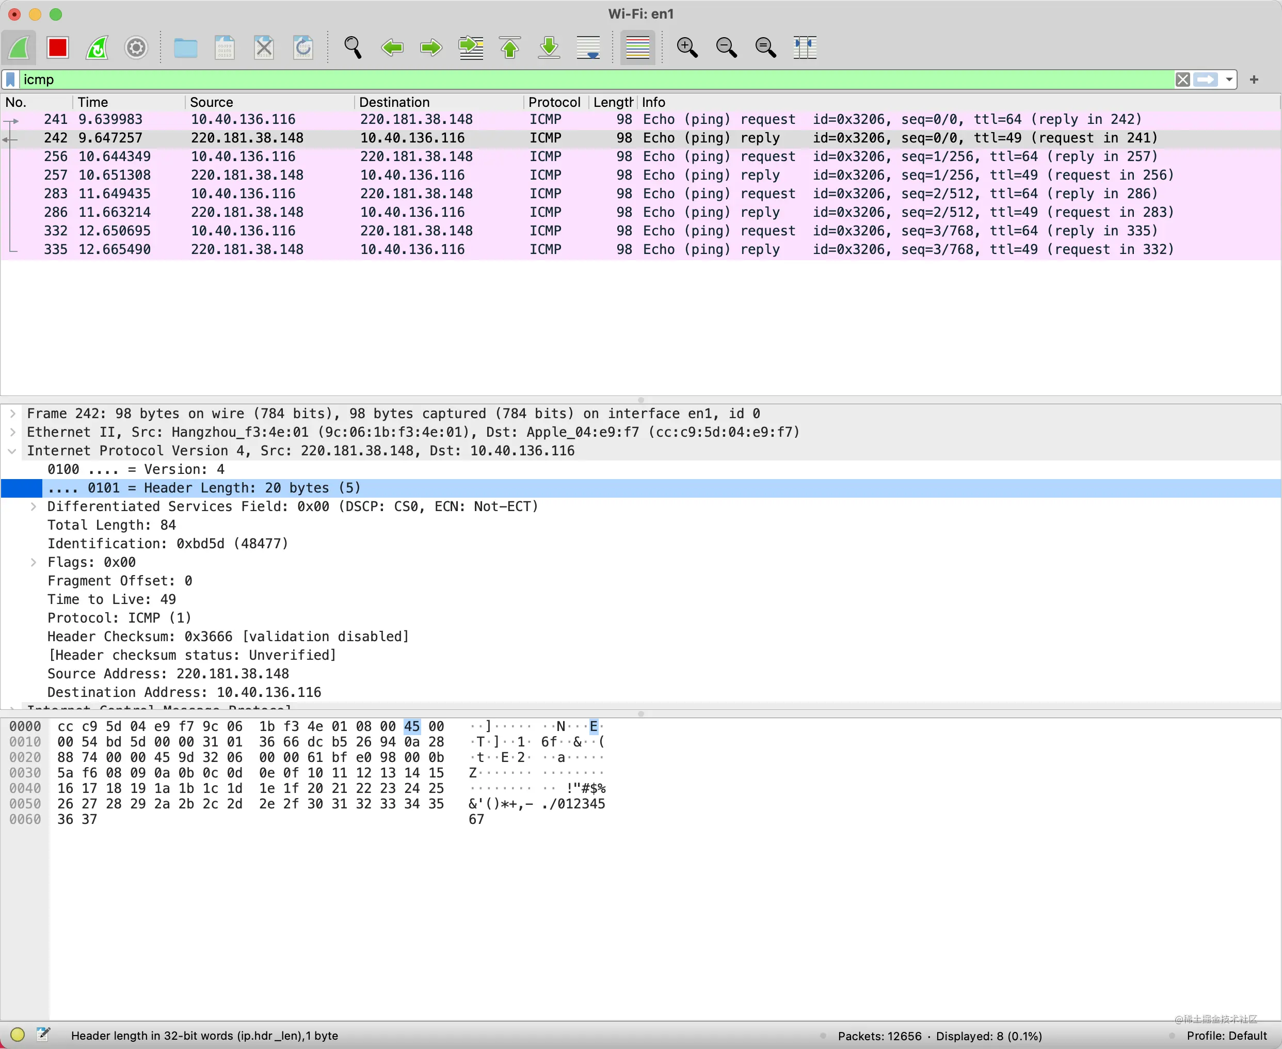Expand the Frame 242 tree node

coord(12,414)
